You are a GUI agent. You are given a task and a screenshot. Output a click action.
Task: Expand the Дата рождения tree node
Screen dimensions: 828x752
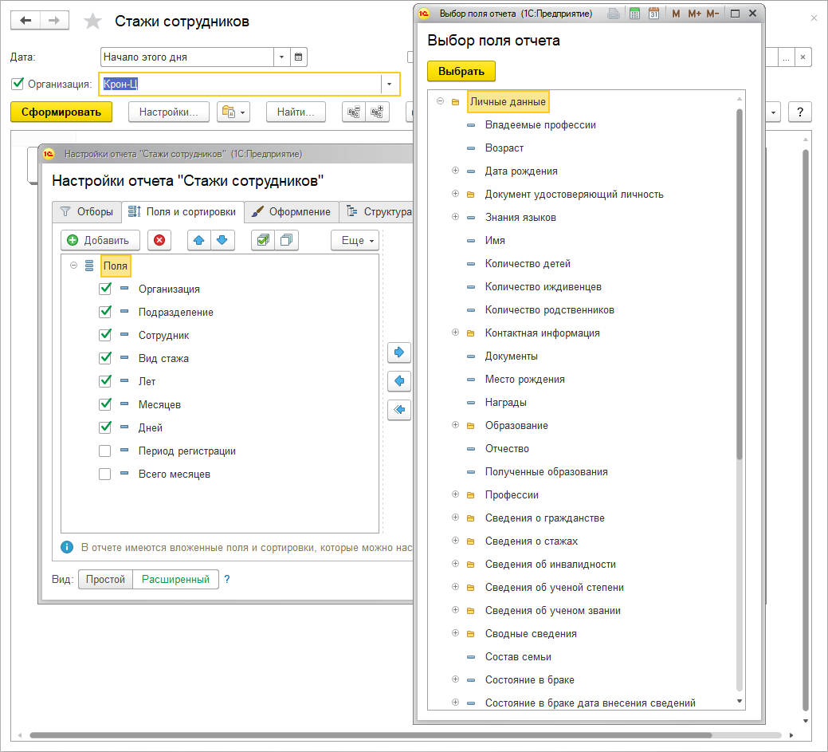(x=455, y=171)
